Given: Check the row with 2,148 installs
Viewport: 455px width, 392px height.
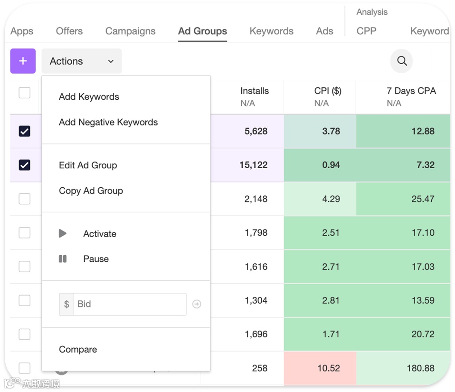Looking at the screenshot, I should point(24,199).
